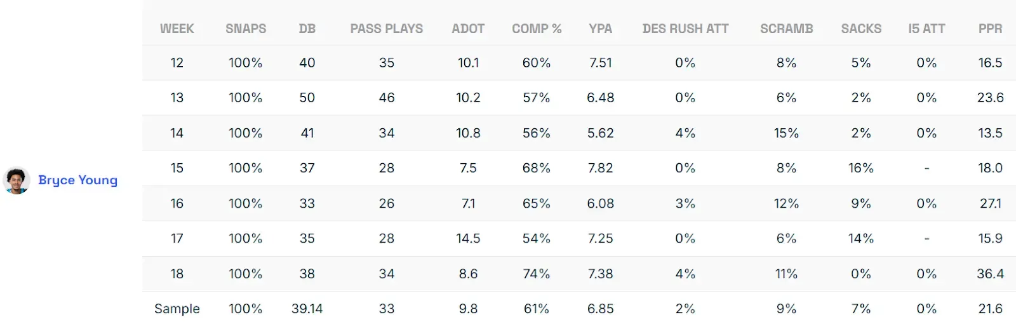This screenshot has width=1016, height=322.
Task: Sort by the SACKS column header
Action: click(861, 29)
